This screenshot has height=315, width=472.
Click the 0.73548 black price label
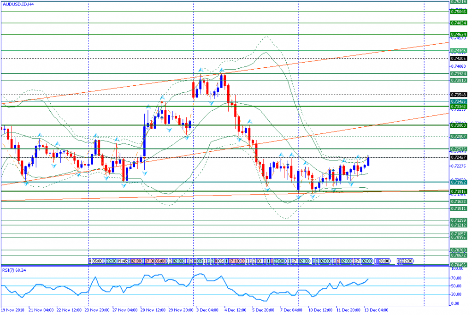[459, 95]
